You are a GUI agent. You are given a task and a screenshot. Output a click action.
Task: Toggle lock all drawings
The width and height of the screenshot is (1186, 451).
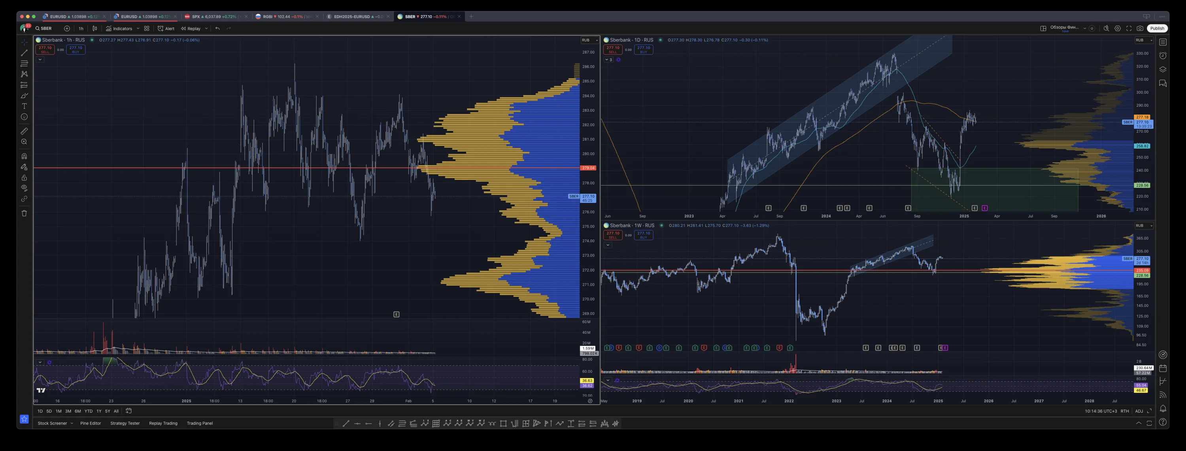25,177
